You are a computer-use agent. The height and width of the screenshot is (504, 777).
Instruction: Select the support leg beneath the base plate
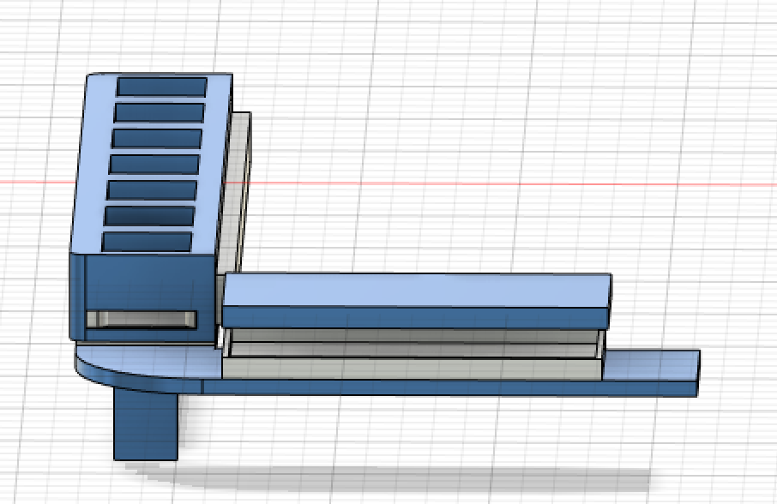tap(145, 426)
